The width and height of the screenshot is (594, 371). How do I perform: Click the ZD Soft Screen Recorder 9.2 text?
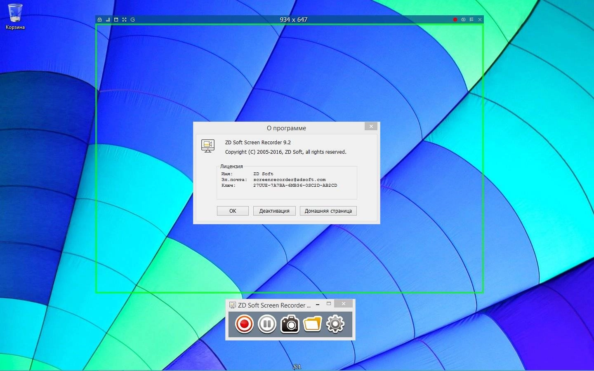coord(258,142)
